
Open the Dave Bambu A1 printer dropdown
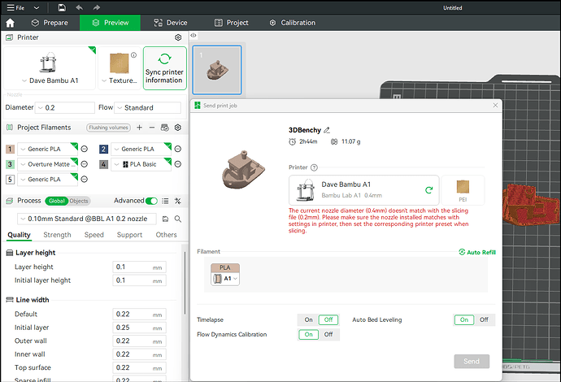50,80
